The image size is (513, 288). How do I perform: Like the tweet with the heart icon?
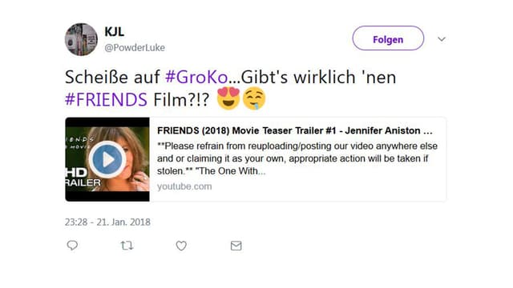[181, 246]
